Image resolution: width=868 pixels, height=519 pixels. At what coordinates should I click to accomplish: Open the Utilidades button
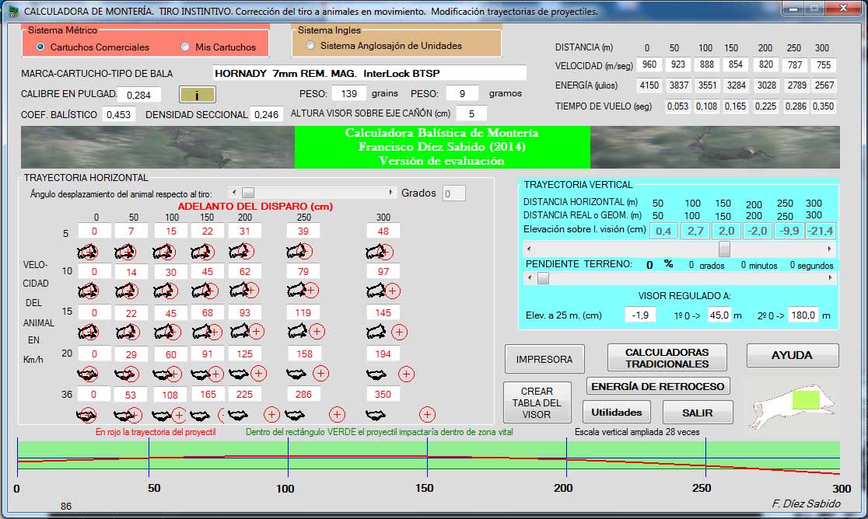click(617, 412)
